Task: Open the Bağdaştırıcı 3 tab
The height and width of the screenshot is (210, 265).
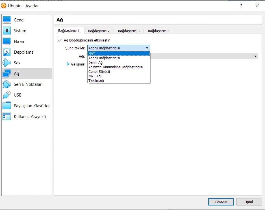Action: point(129,31)
